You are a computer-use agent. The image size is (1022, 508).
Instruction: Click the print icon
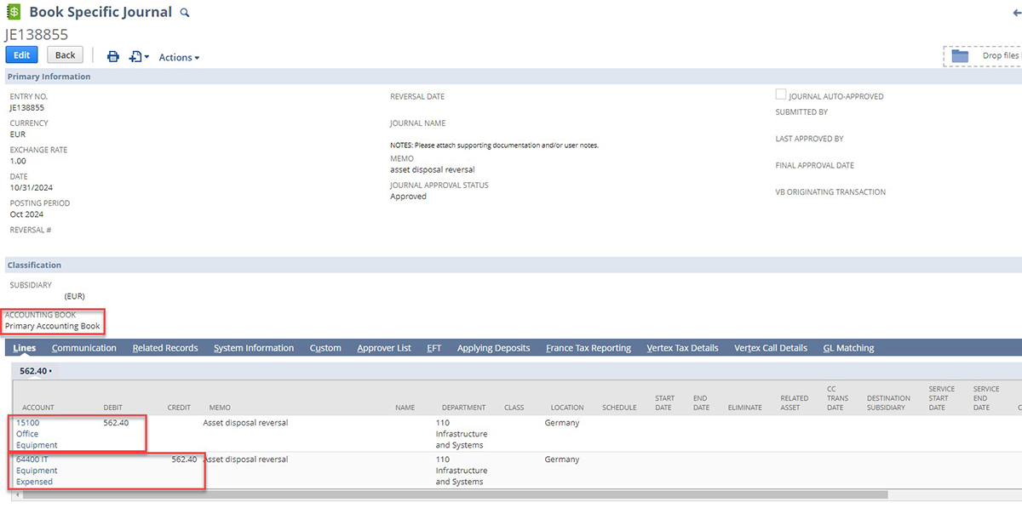[x=112, y=56]
